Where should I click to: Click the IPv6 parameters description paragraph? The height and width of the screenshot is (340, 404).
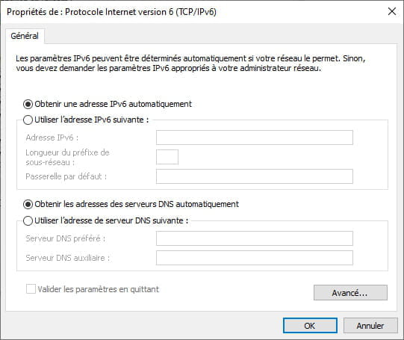(x=190, y=64)
